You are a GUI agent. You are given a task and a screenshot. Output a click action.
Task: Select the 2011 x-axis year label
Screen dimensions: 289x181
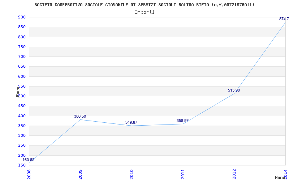(x=183, y=174)
